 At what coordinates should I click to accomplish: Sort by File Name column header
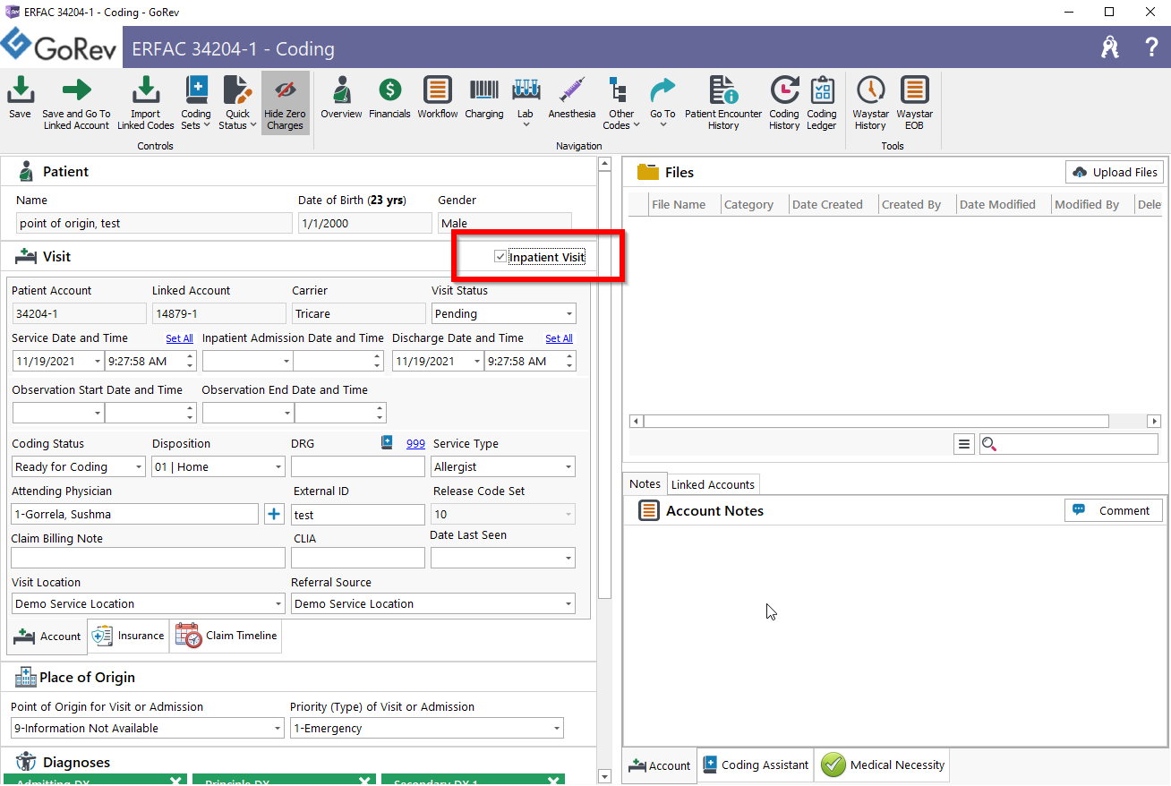point(679,204)
